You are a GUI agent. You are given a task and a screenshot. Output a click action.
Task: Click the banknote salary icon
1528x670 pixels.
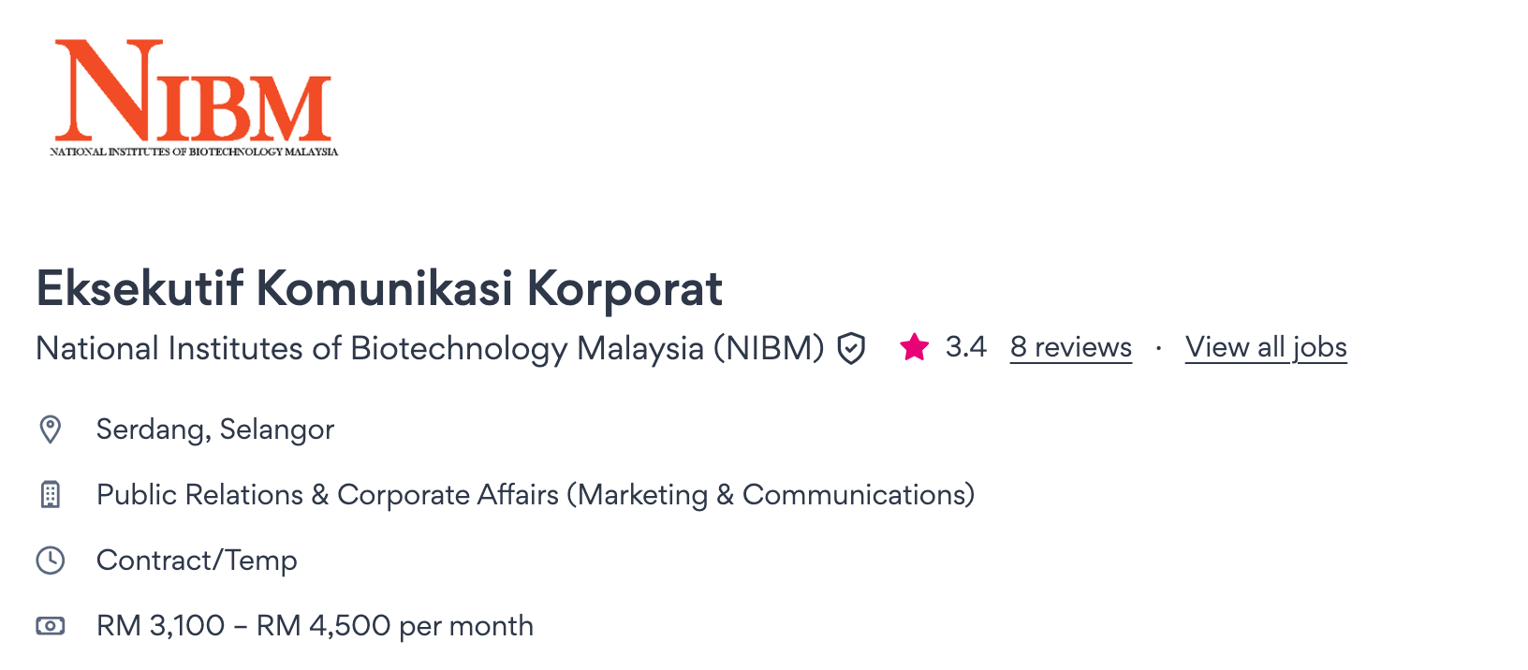coord(51,626)
